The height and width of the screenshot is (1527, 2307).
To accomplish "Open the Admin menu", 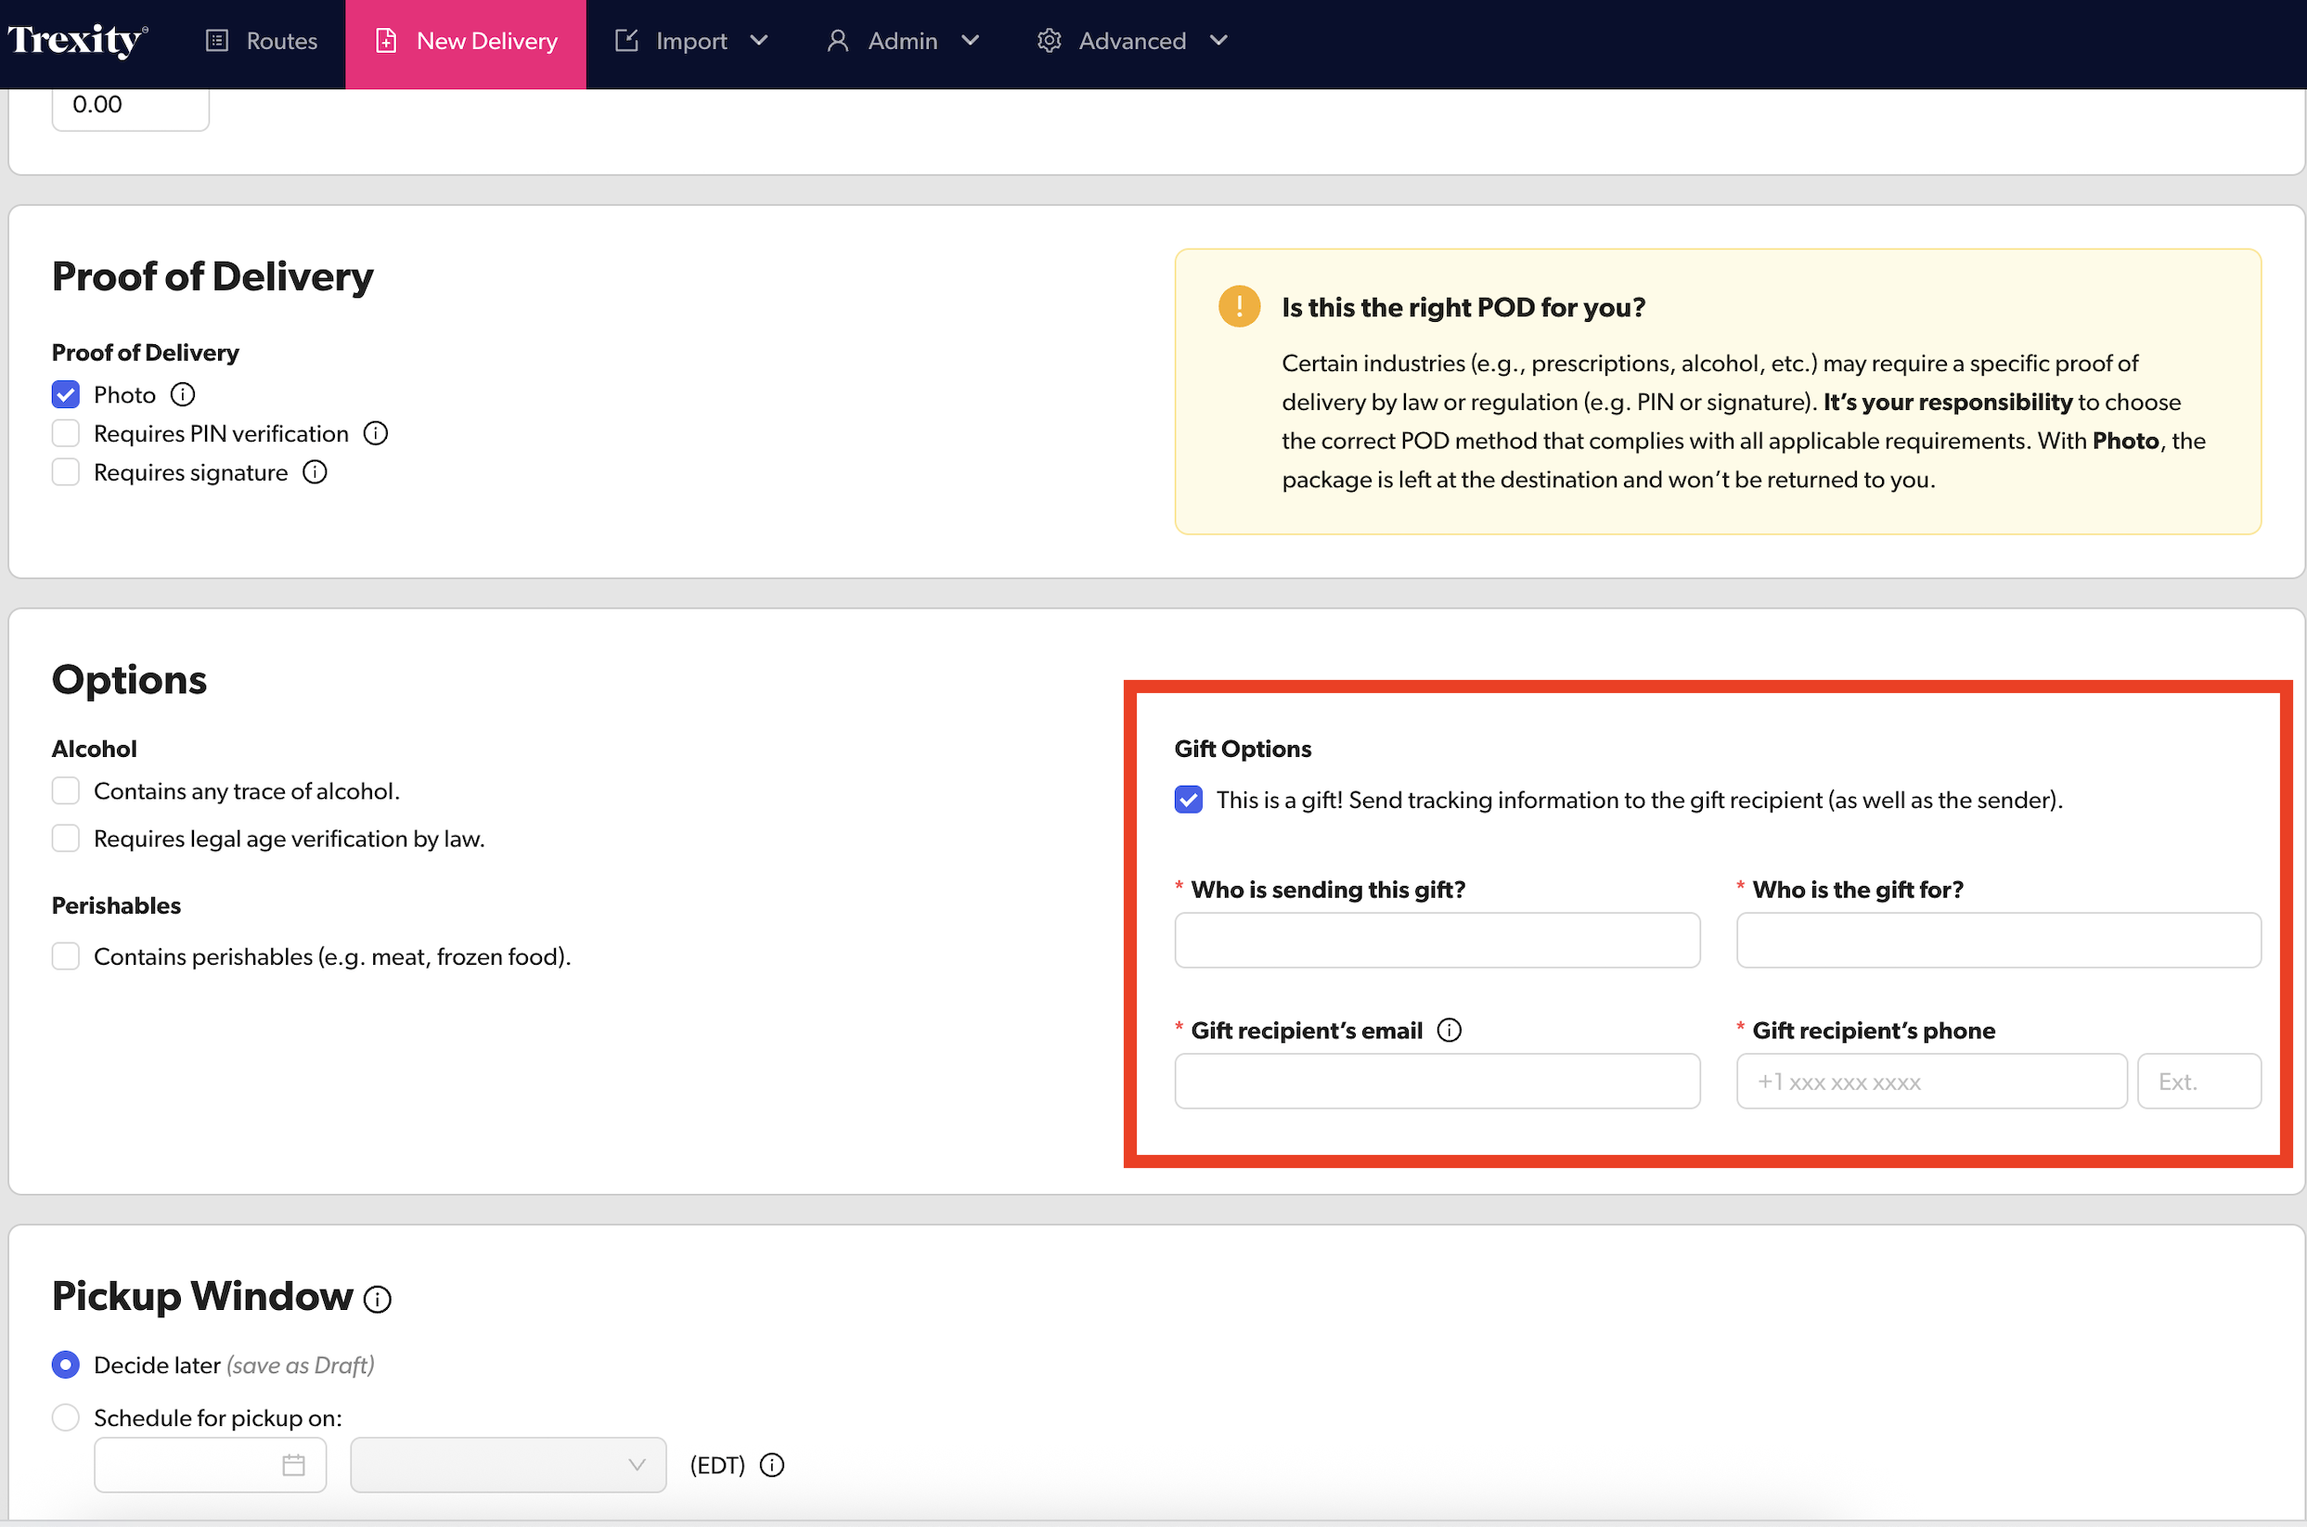I will click(902, 41).
